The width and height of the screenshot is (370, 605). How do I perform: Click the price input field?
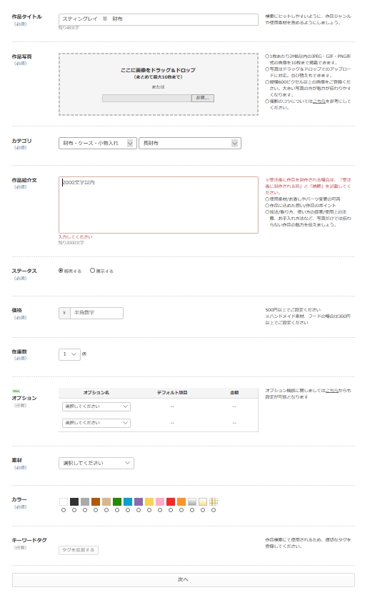pyautogui.click(x=96, y=313)
